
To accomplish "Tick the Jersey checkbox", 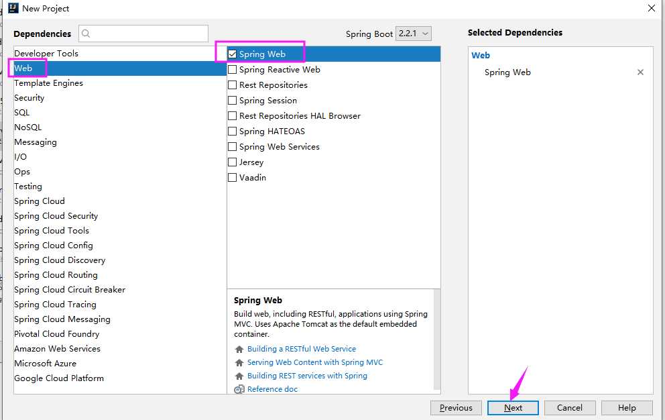I will coord(233,162).
